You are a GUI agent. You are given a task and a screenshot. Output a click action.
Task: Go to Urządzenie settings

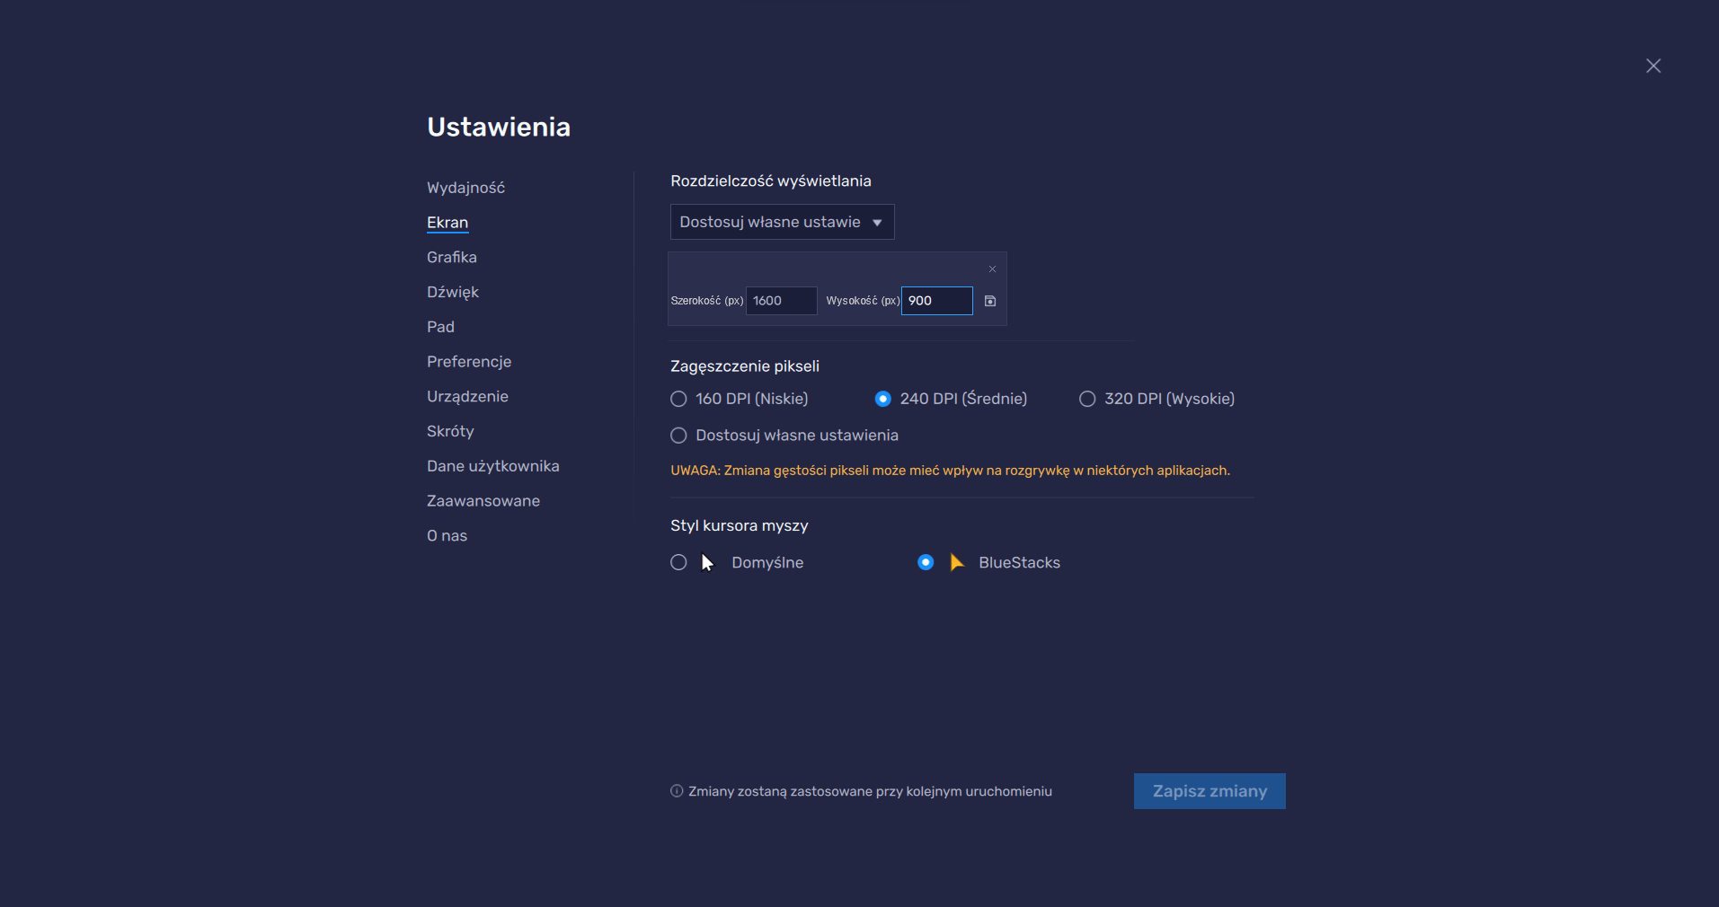467,397
